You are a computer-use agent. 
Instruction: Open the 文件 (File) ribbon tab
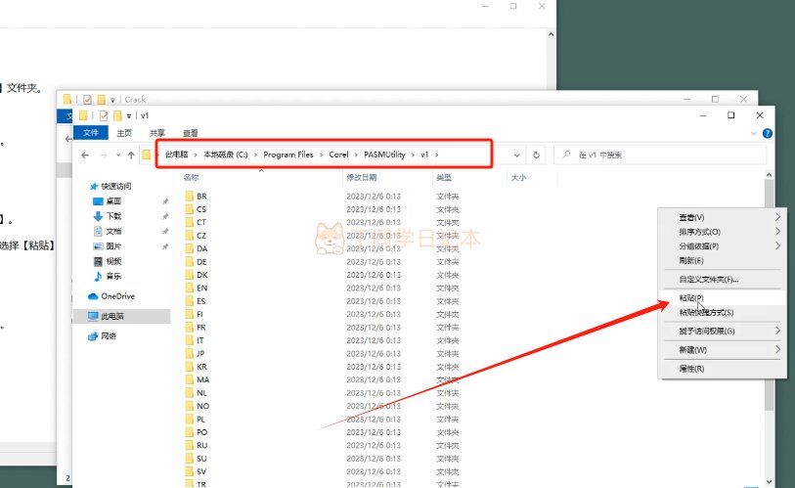coord(90,133)
